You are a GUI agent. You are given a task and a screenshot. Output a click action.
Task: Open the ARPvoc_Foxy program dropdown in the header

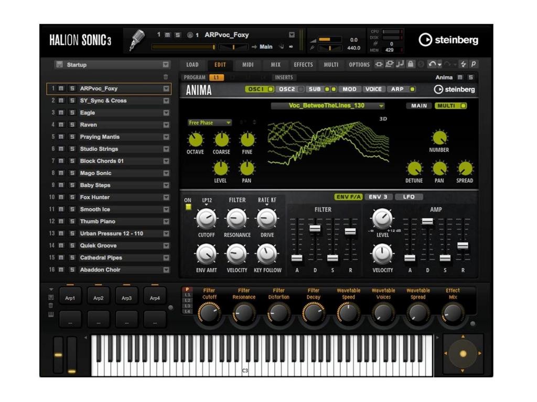pyautogui.click(x=292, y=35)
